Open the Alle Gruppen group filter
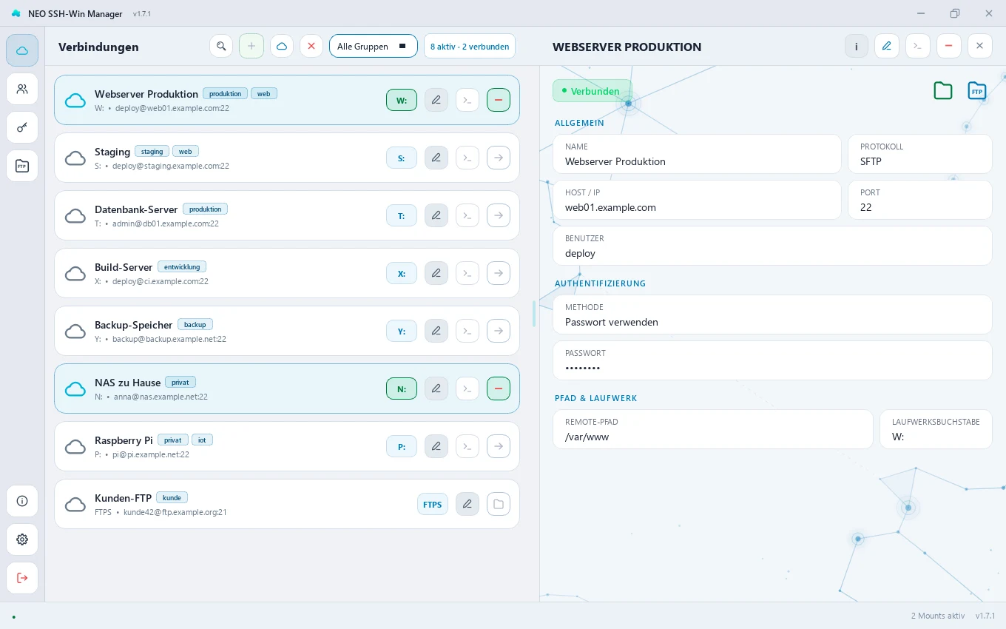1006x629 pixels. click(374, 46)
